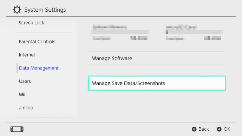Open the Users section
Image resolution: width=242 pixels, height=136 pixels.
[x=25, y=81]
